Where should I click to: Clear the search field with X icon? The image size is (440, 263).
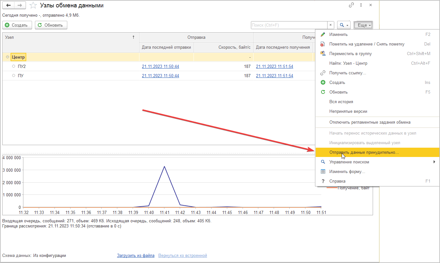tap(331, 25)
